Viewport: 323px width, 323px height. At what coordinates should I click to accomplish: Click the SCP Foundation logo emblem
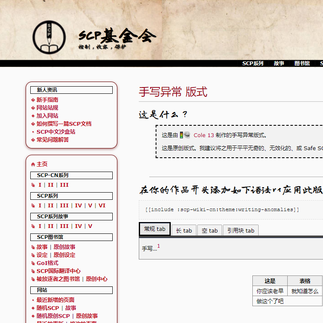pos(49,37)
